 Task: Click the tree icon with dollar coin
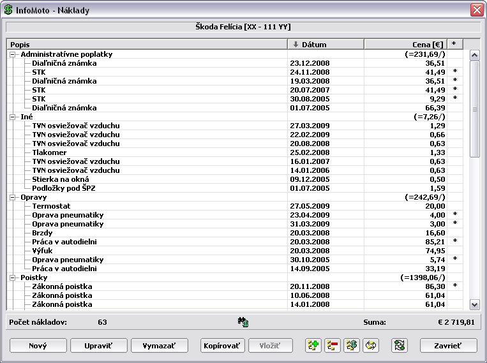point(351,345)
